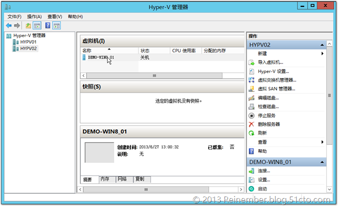The image size is (338, 206).
Task: Sort by the CPU 使用率 column header
Action: click(x=186, y=51)
